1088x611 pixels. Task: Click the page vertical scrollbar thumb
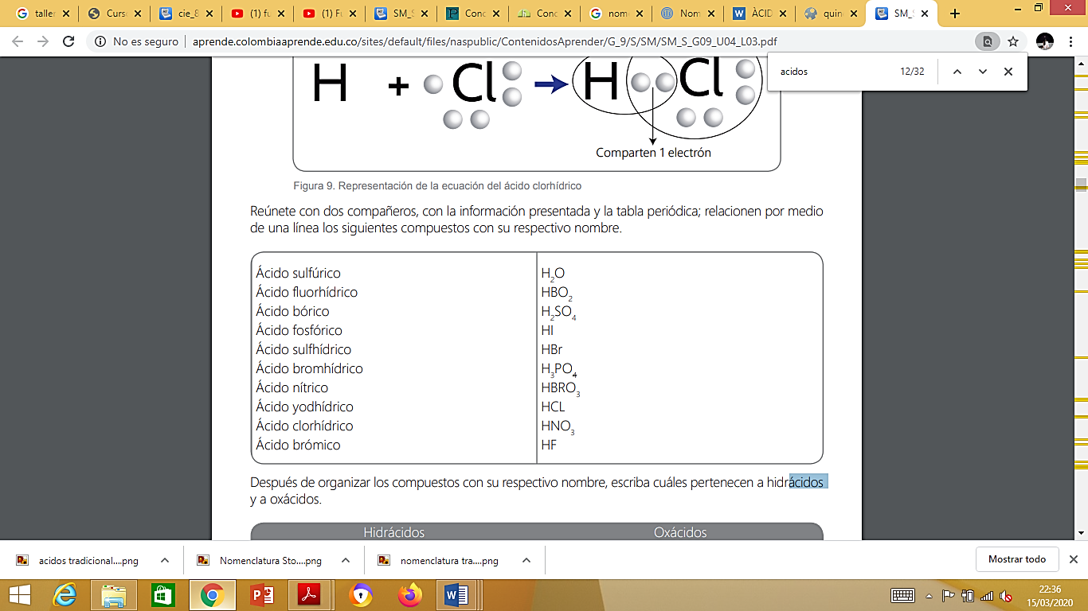(x=1081, y=185)
